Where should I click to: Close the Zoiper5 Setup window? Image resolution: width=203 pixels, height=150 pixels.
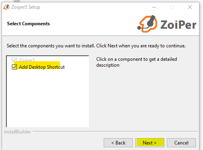[x=190, y=7]
